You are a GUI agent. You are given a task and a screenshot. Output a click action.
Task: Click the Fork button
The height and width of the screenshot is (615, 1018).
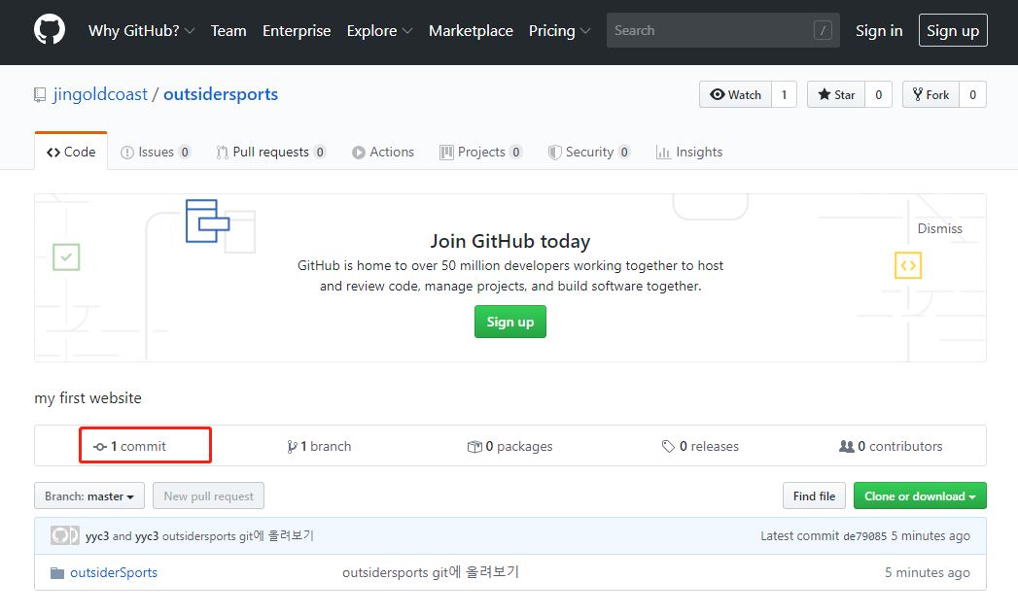coord(931,94)
